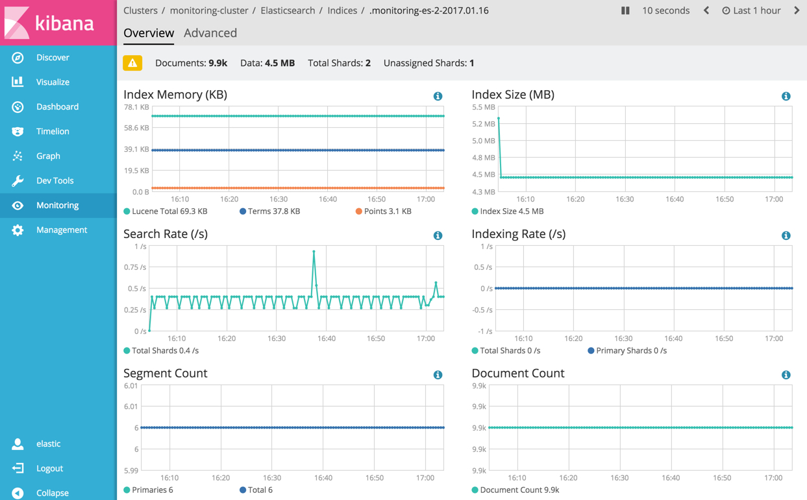Click the yellow warning triangle icon
This screenshot has width=807, height=500.
click(x=133, y=63)
